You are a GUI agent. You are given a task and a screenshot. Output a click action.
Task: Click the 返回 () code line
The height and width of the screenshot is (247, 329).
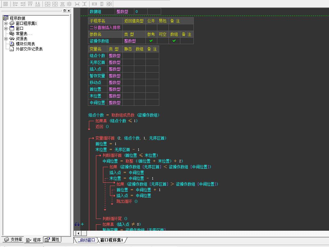(102, 127)
